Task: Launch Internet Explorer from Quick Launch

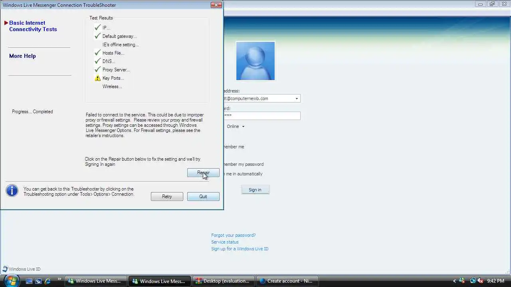Action: pyautogui.click(x=48, y=281)
